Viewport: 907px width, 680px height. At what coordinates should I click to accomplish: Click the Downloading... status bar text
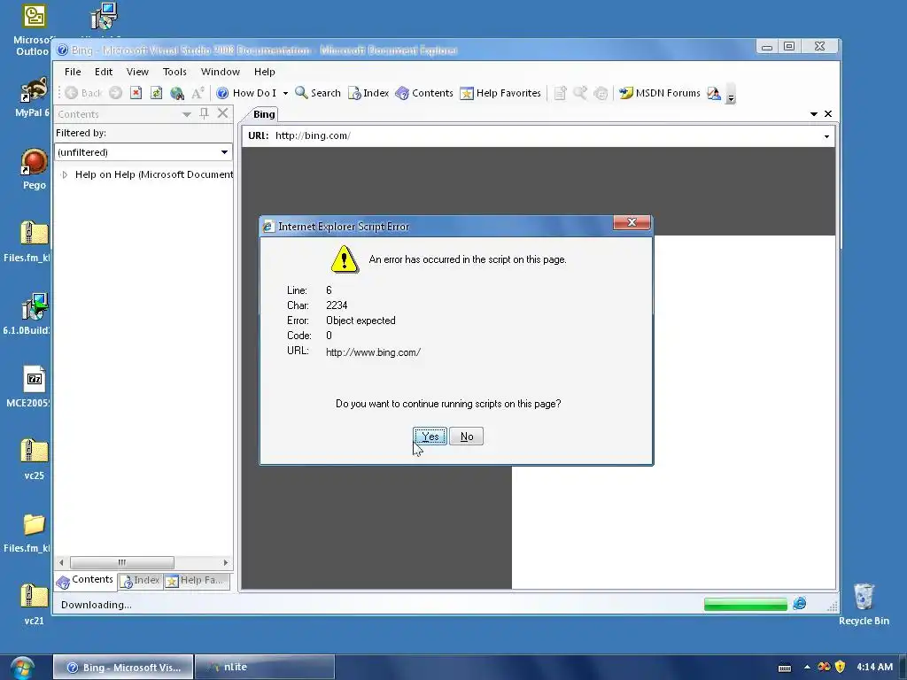(96, 605)
